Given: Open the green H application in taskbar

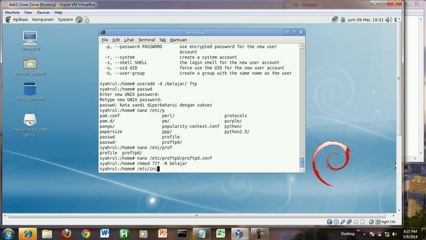Looking at the screenshot, I should 124,234.
